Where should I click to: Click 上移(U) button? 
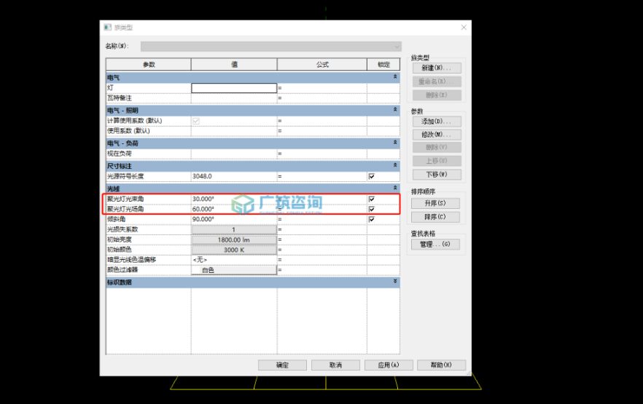pyautogui.click(x=437, y=161)
